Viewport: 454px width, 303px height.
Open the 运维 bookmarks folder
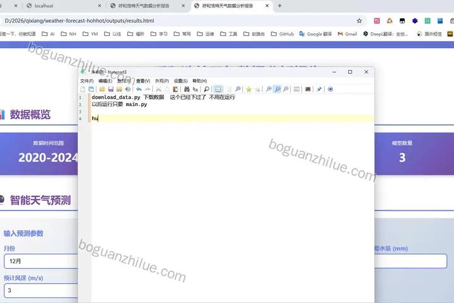[x=206, y=34]
